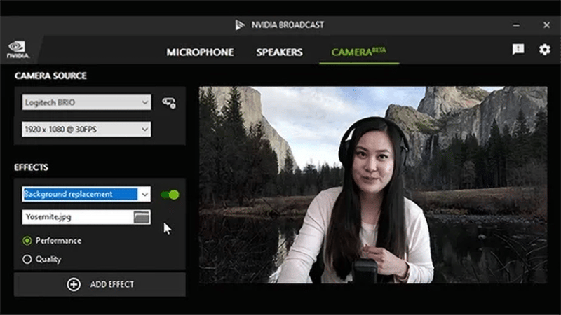Select the Quality radio option
The image size is (561, 315).
click(27, 259)
